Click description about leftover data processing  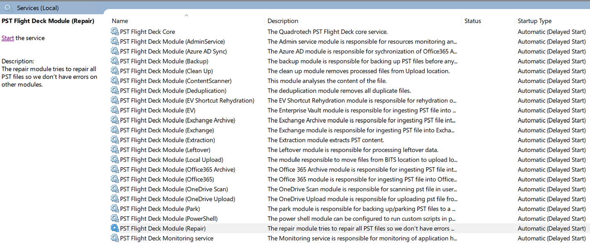(x=353, y=150)
